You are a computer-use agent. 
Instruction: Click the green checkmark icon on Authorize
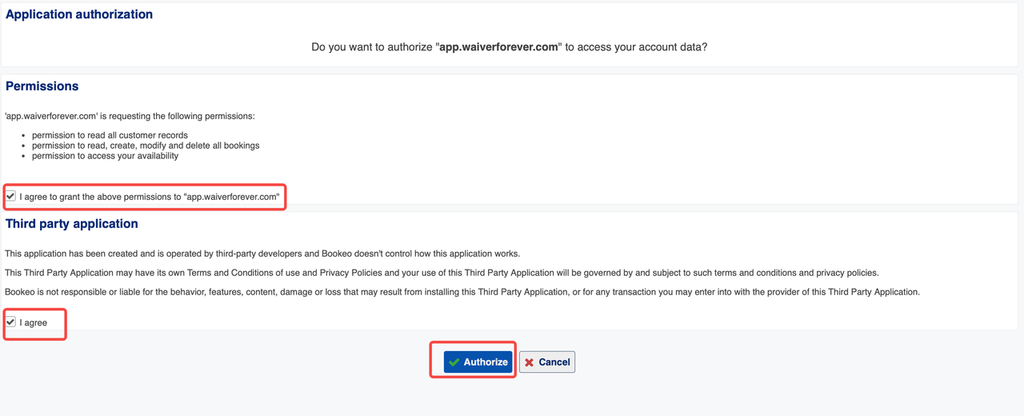[x=454, y=362]
